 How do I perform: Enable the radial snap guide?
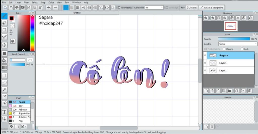89,8
